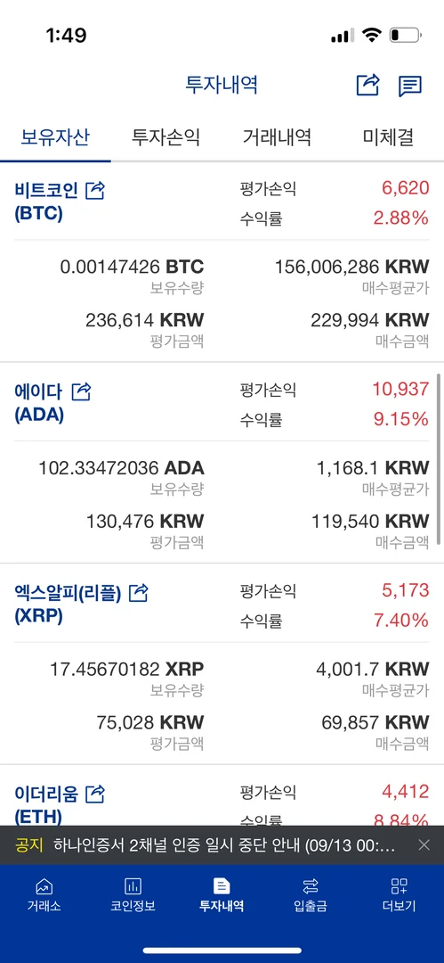Tap share icon next to 이더리움
Image resolution: width=444 pixels, height=963 pixels.
pyautogui.click(x=95, y=794)
